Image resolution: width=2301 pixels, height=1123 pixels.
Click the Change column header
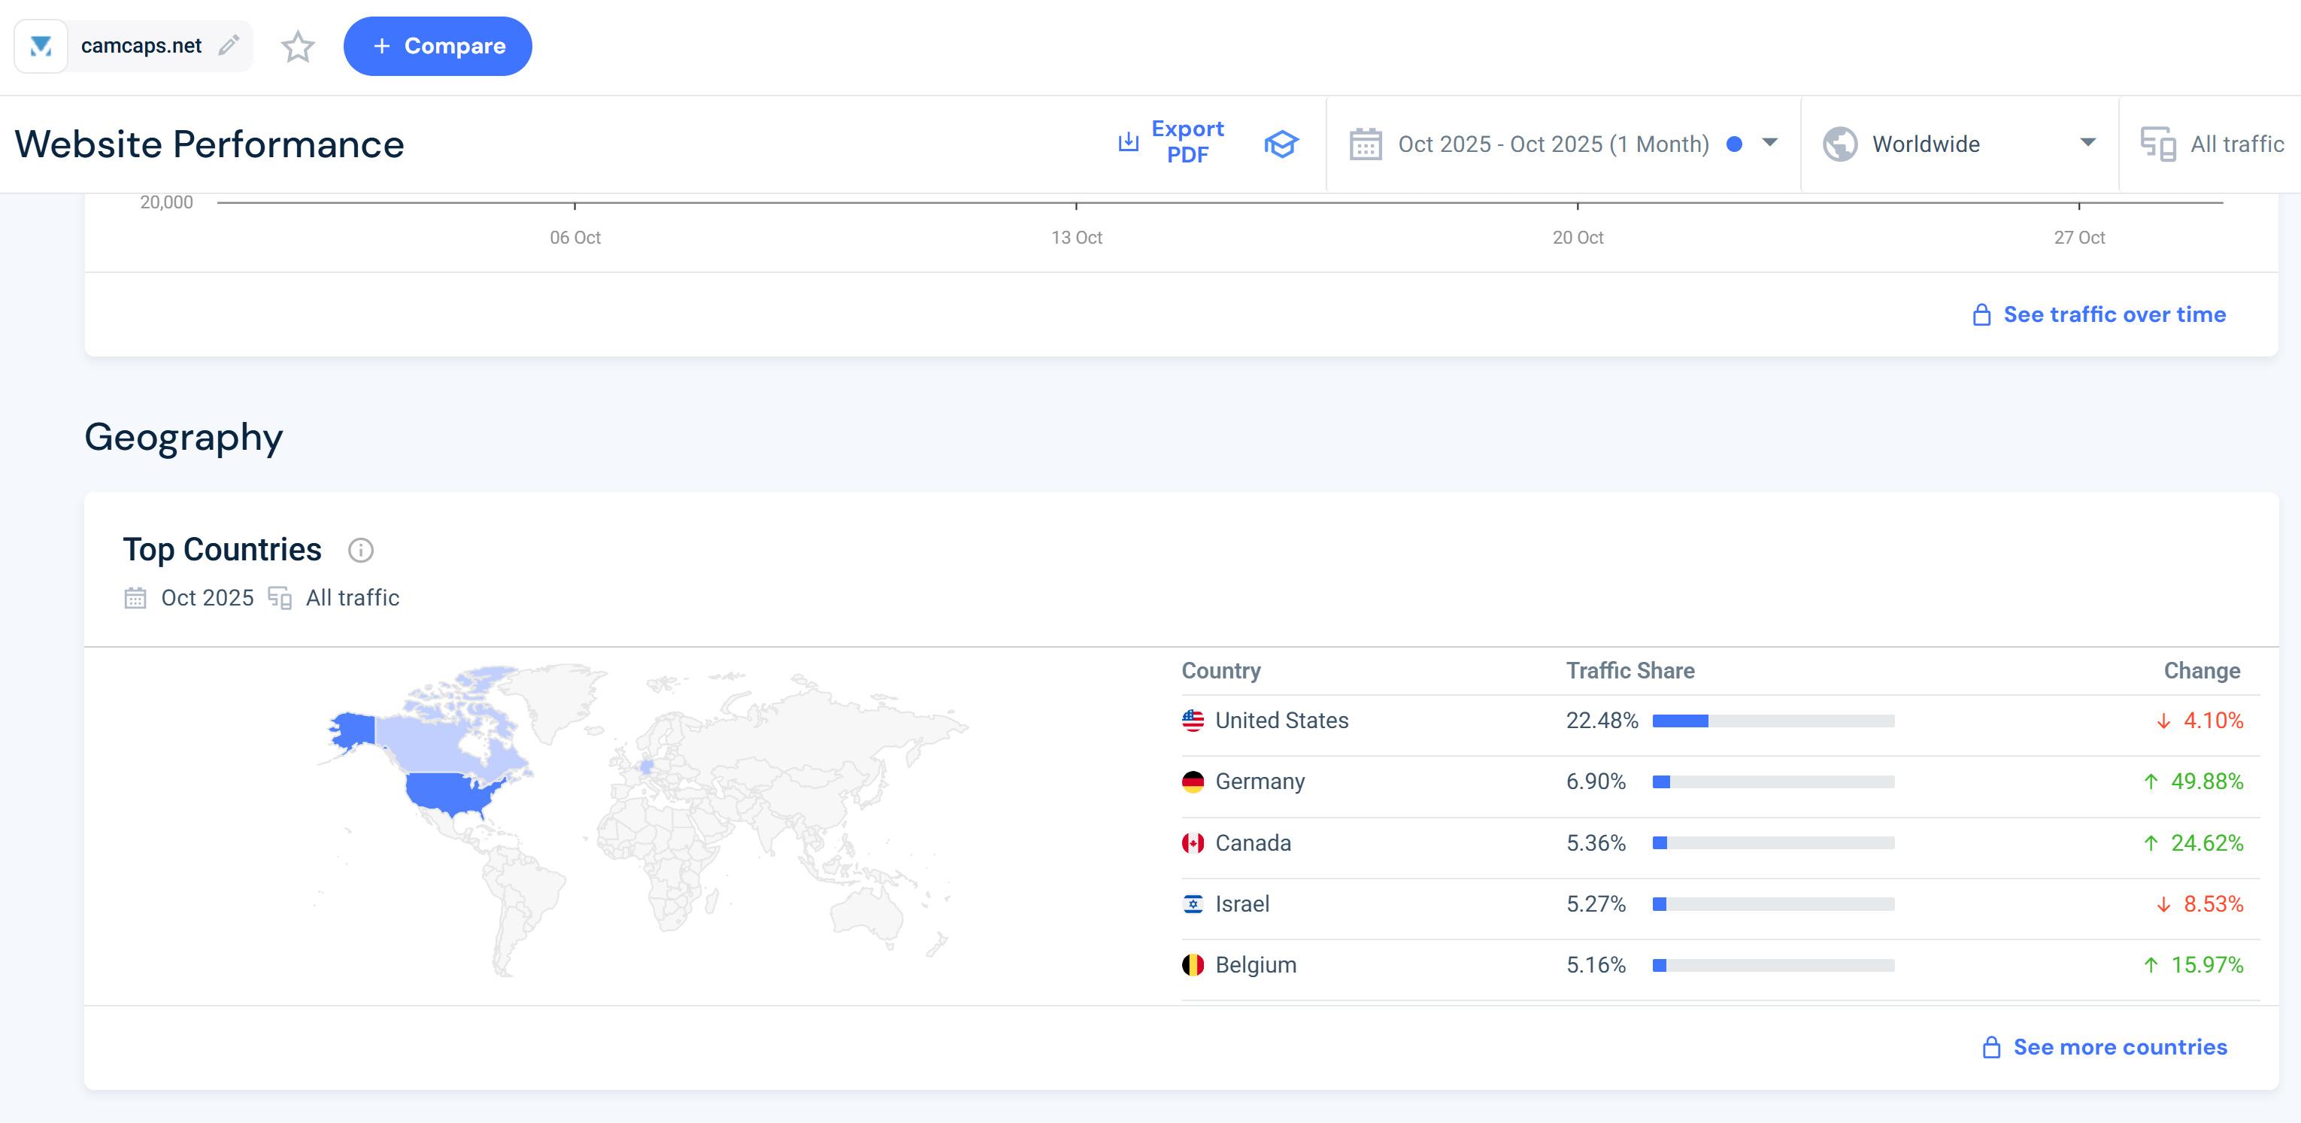click(x=2201, y=671)
